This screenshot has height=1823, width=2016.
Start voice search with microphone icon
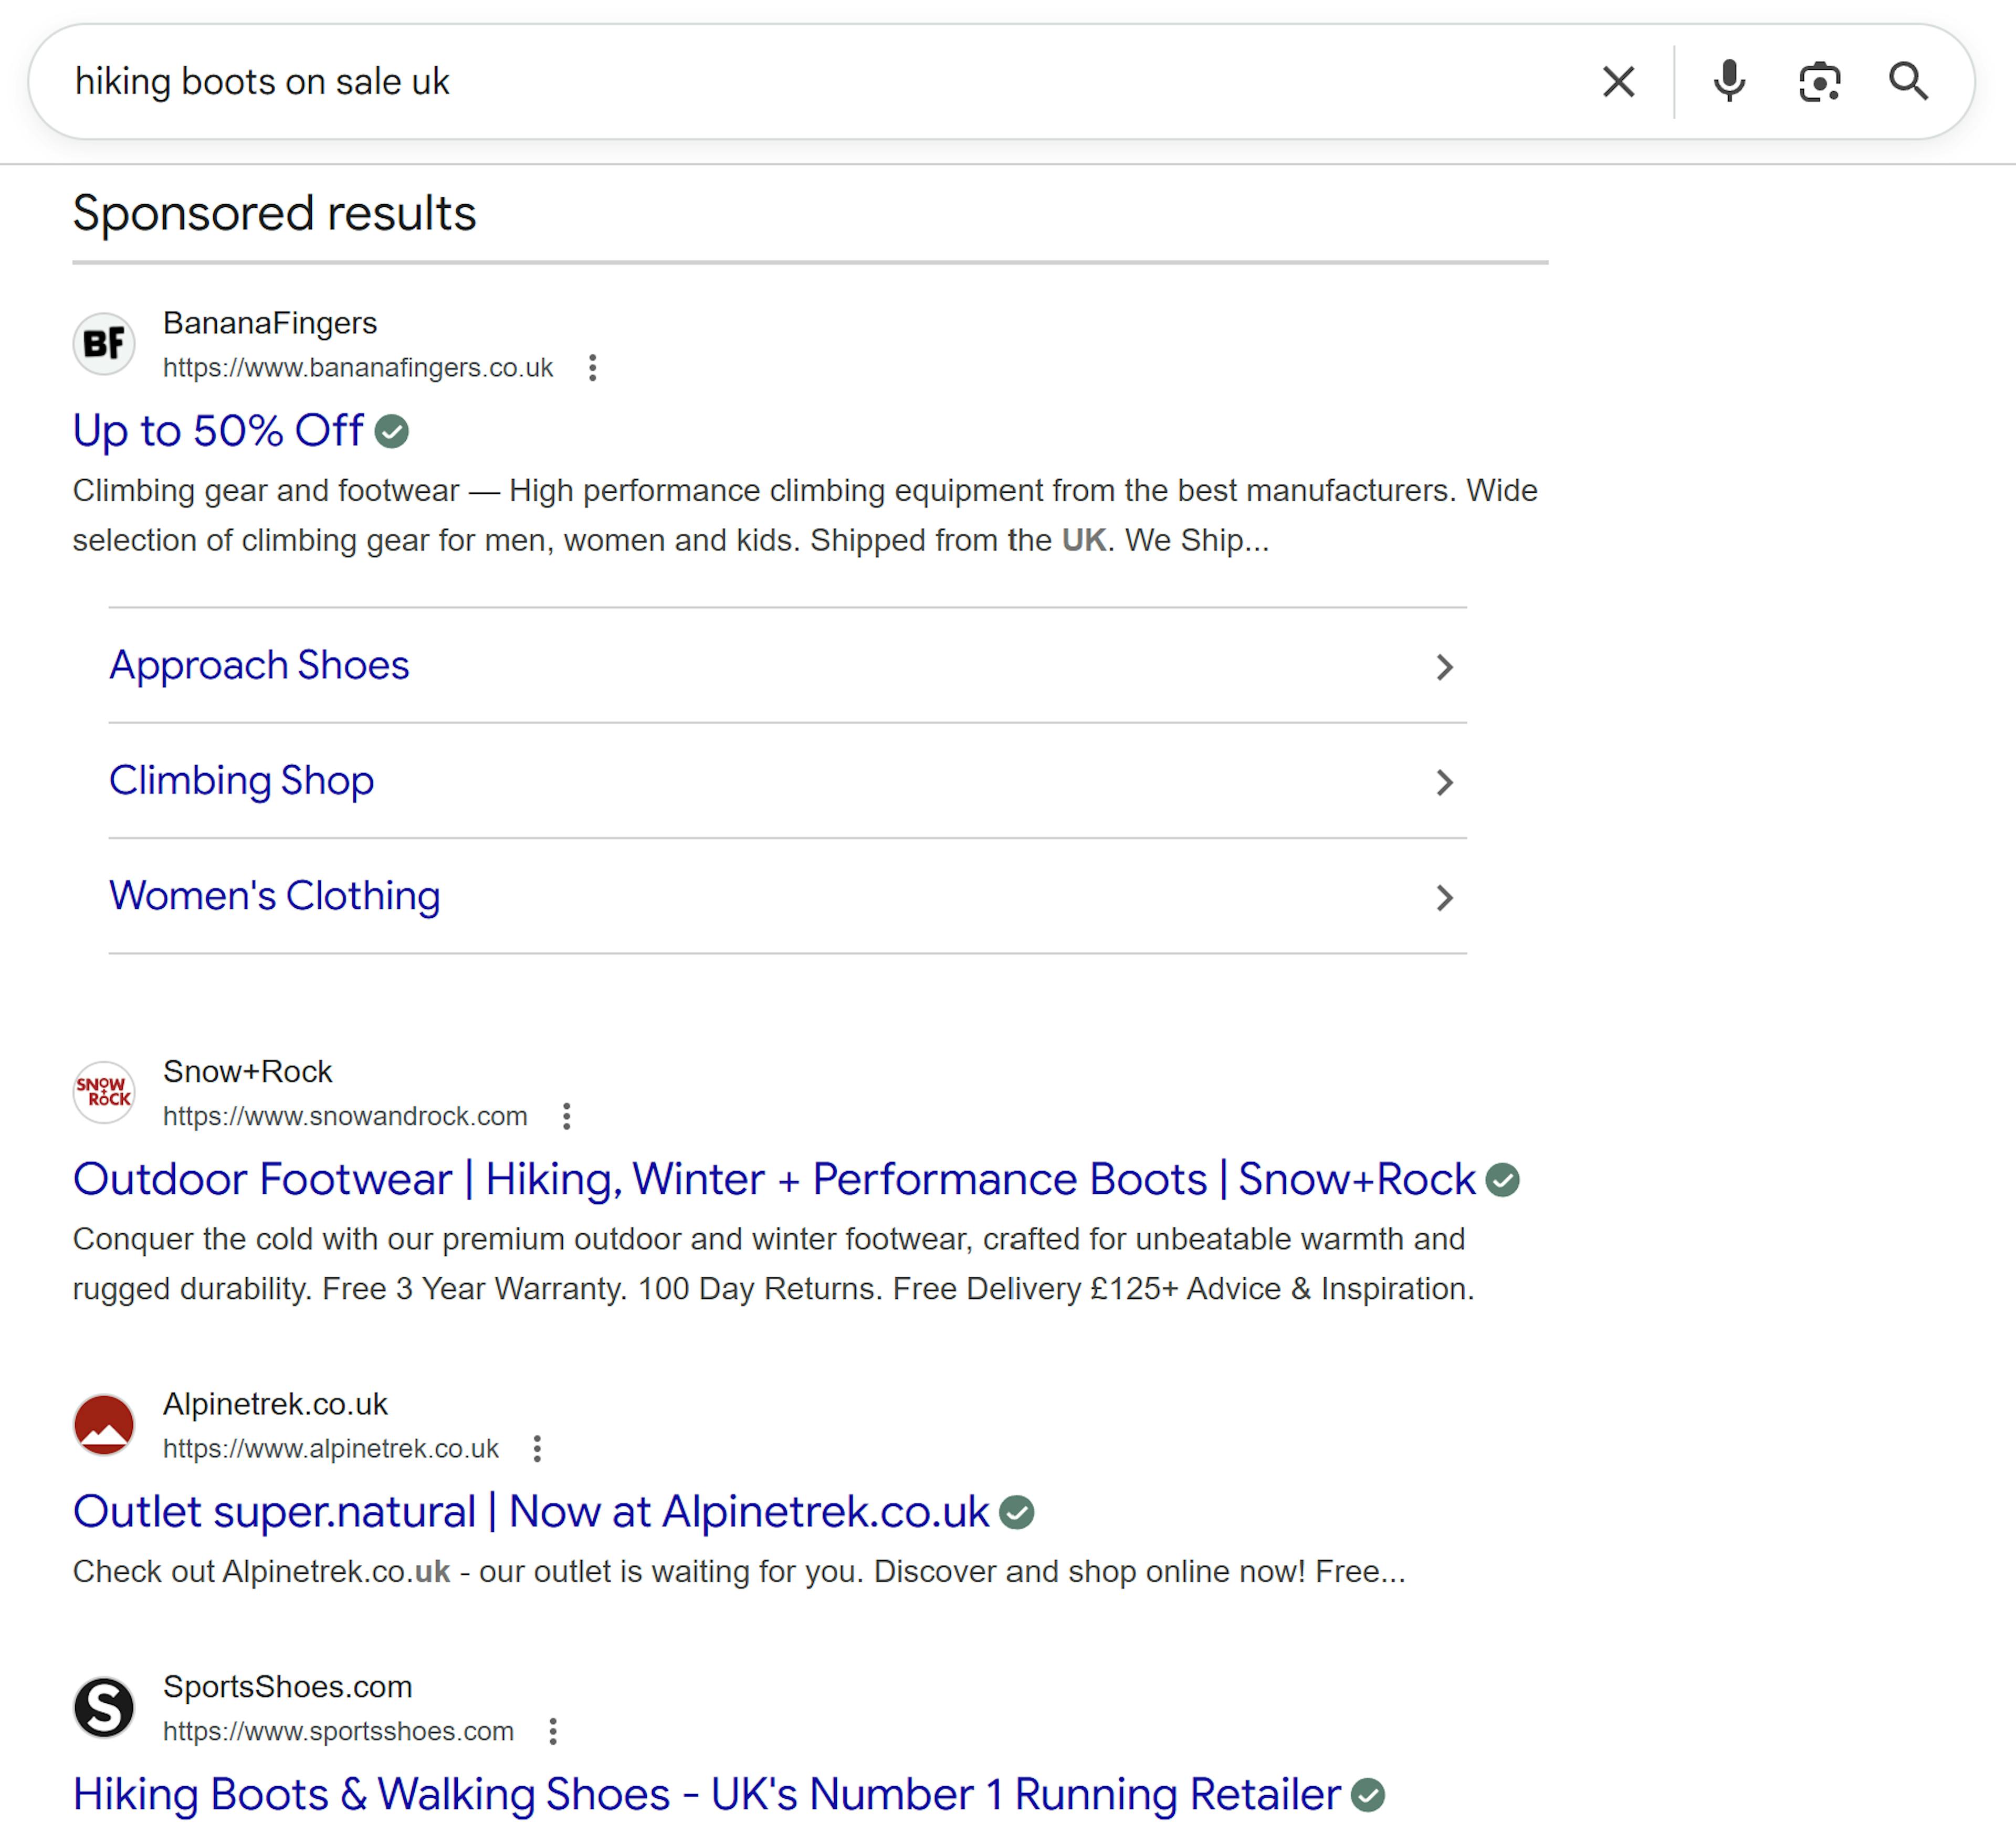click(x=1728, y=82)
